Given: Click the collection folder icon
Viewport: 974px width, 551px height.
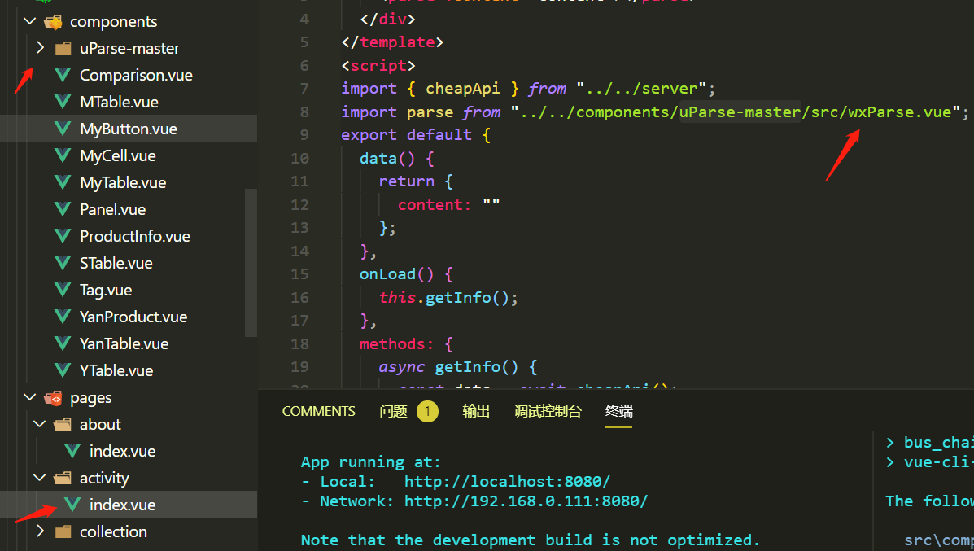Looking at the screenshot, I should (63, 531).
